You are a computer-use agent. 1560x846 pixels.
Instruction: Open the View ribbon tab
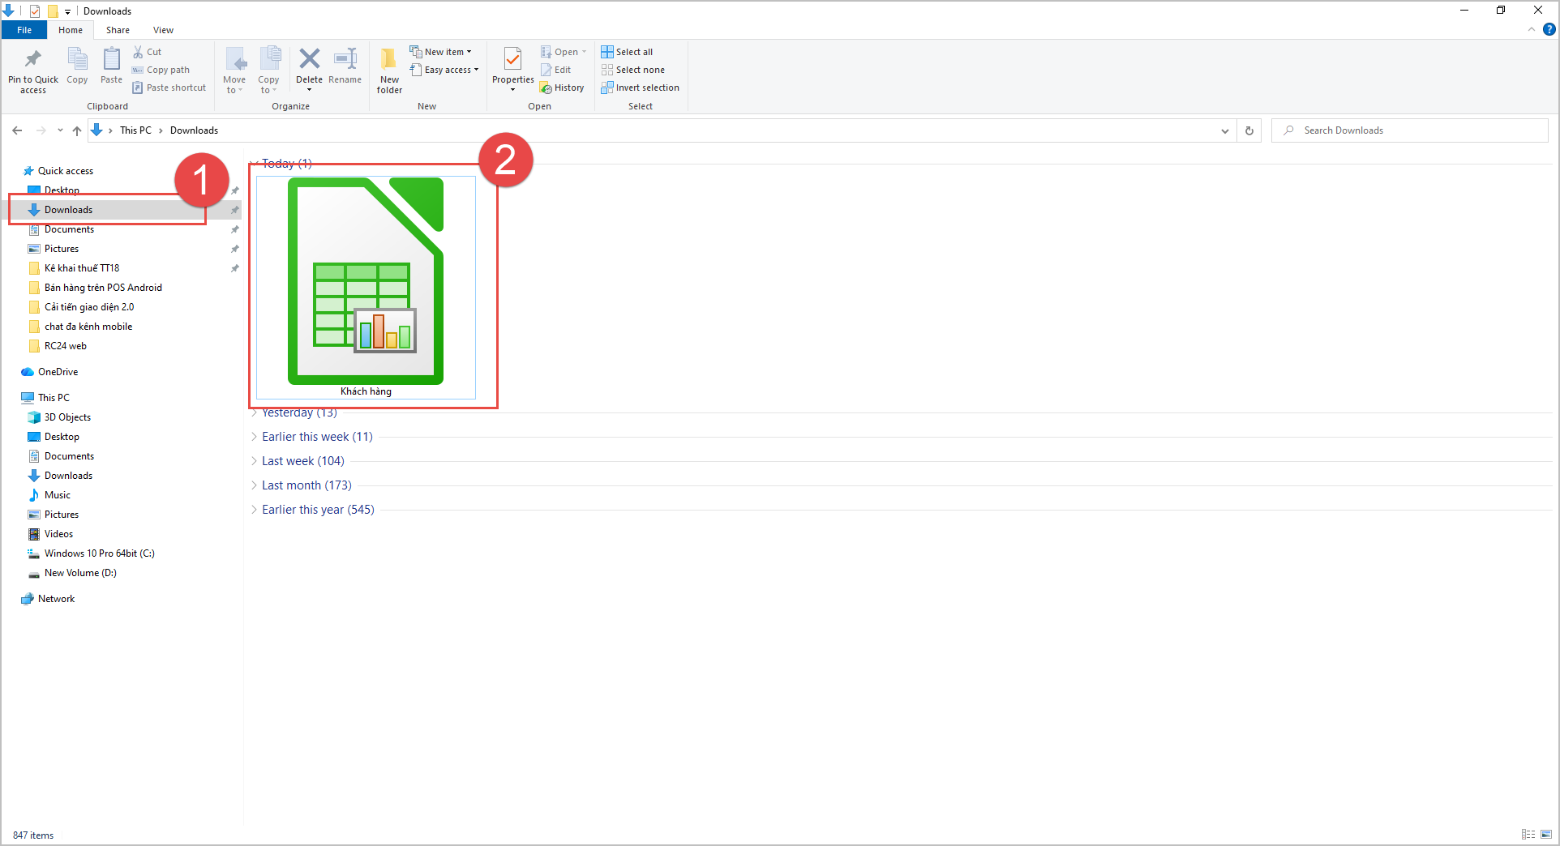pyautogui.click(x=163, y=30)
